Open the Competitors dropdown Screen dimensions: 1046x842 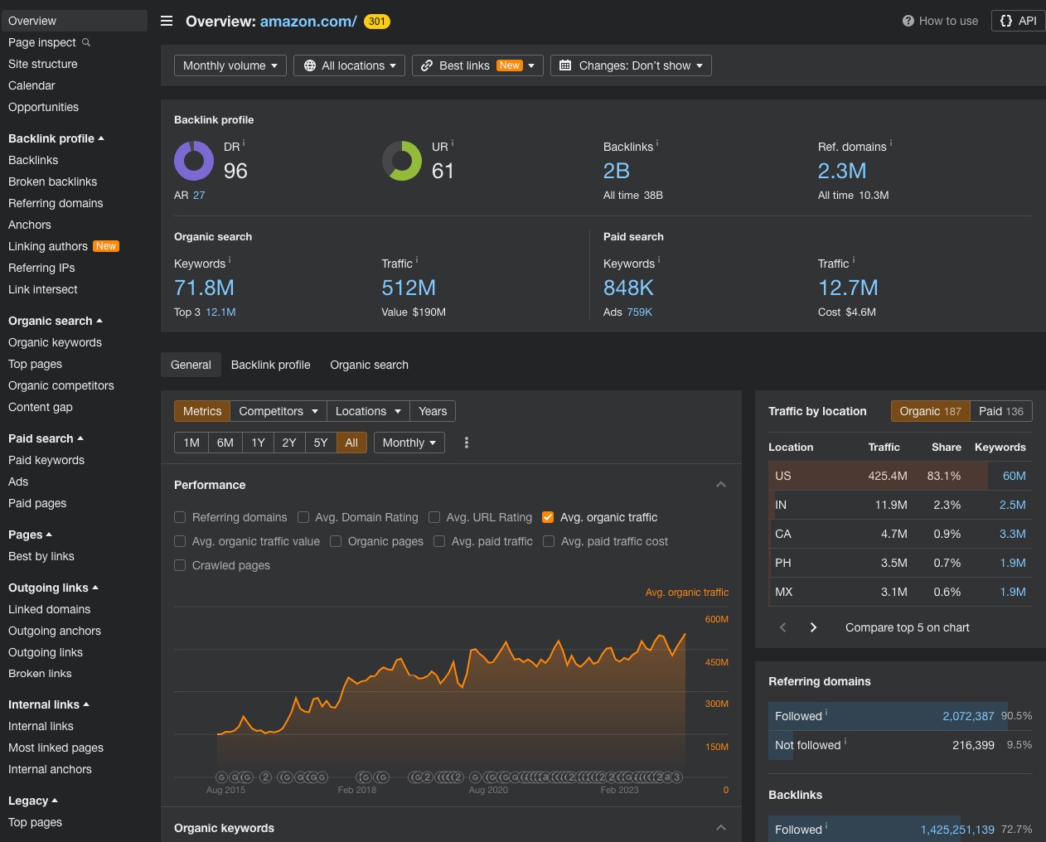[x=278, y=411]
